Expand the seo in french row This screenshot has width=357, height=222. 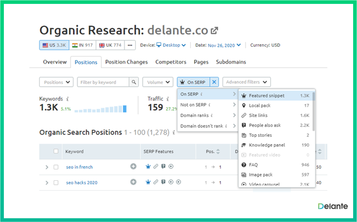[x=47, y=167]
